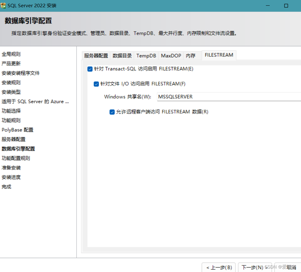301x272 pixels.
Task: Toggle 允许远程客户端访问 FILESTREAM 数据
Action: (112, 112)
